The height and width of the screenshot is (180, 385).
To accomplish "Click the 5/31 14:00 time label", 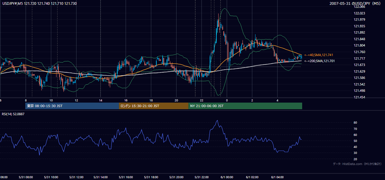I will (x=100, y=177).
